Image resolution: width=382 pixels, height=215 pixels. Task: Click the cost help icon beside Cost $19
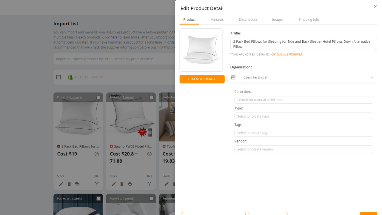97,154
